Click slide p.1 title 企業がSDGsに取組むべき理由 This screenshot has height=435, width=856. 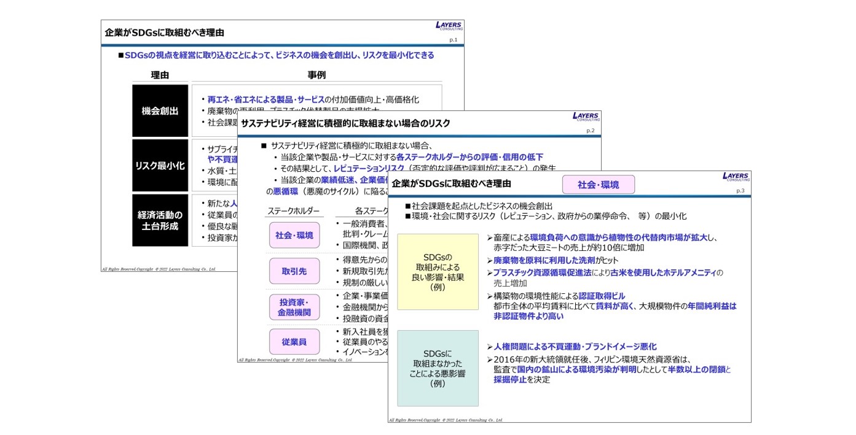tap(165, 33)
